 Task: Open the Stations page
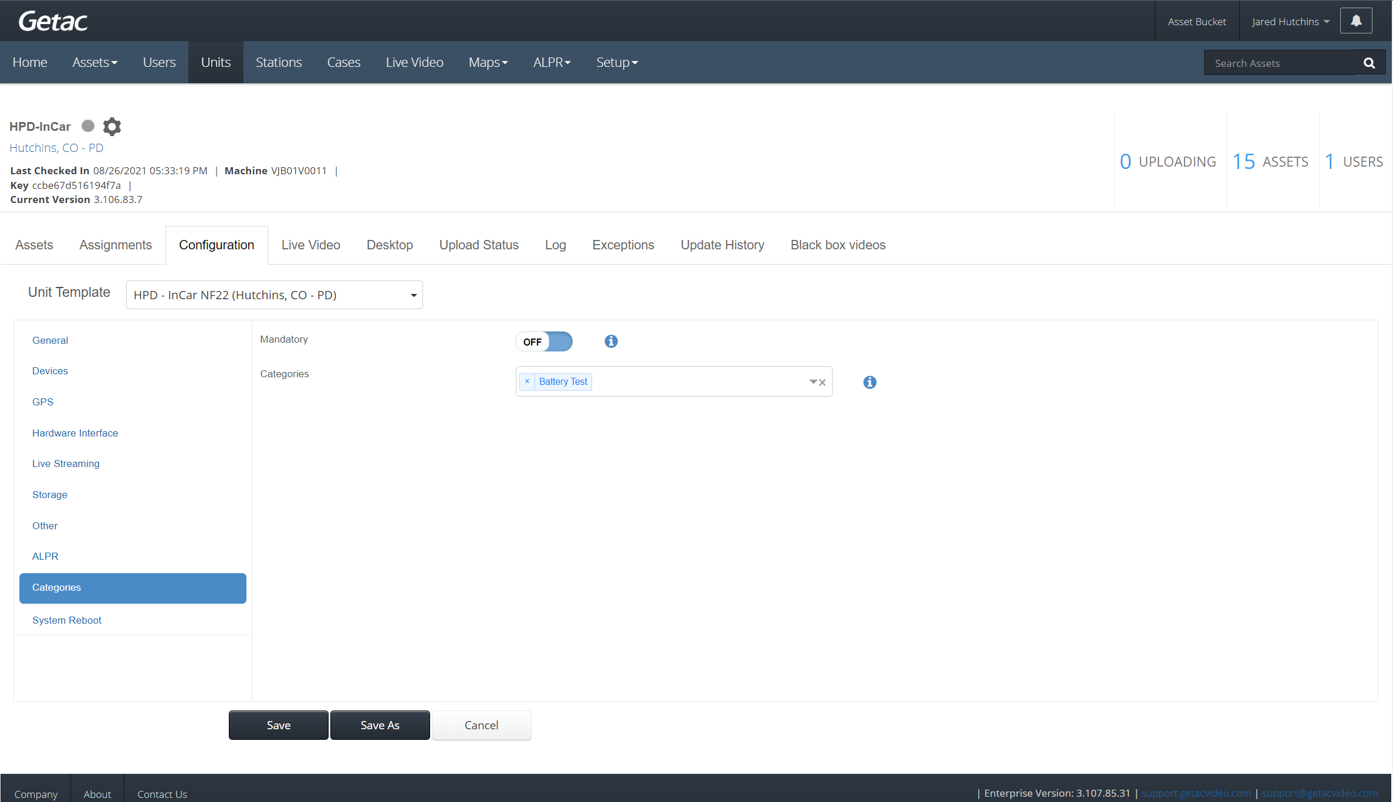point(279,62)
